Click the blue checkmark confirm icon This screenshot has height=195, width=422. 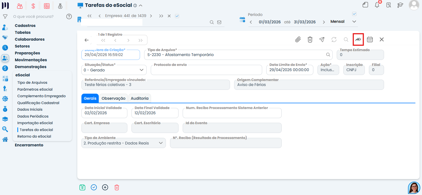click(x=94, y=187)
